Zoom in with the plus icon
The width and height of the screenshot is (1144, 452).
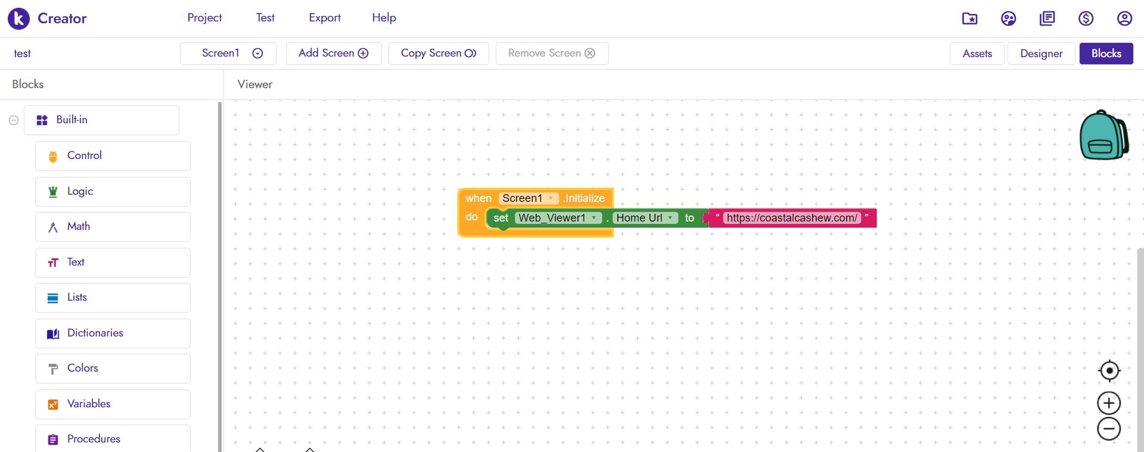coord(1109,403)
